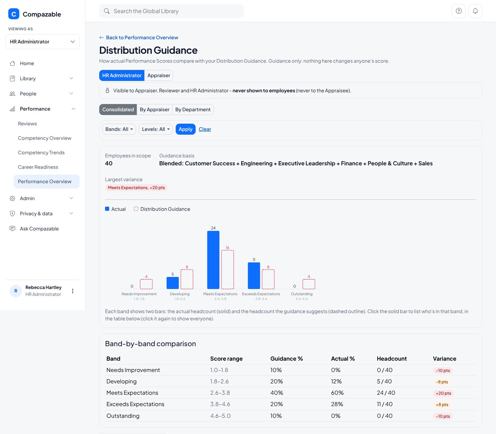Expand the People section chevron

(x=71, y=94)
